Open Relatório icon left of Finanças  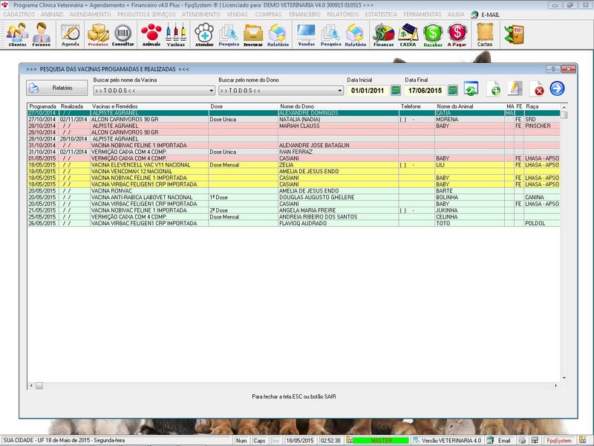coord(356,34)
